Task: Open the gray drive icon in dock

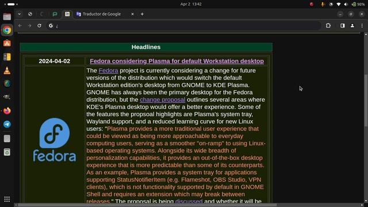Action: coord(7,139)
